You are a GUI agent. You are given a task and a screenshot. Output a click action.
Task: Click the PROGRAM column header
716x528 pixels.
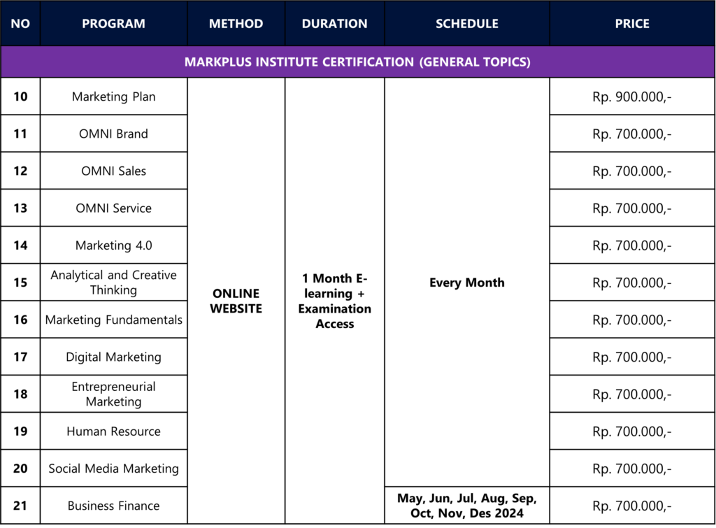pos(113,24)
